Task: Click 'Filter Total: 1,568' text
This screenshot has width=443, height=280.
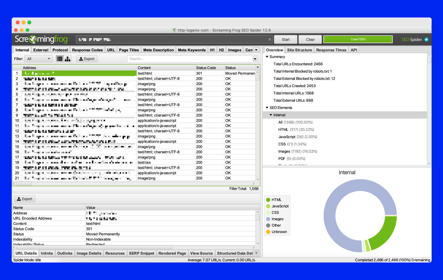Action: (244, 189)
